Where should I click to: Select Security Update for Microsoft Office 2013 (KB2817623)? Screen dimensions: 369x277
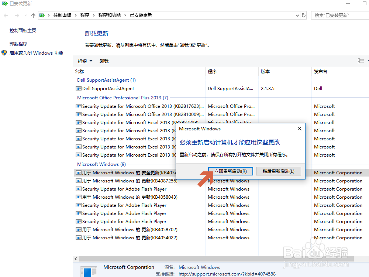coord(143,106)
